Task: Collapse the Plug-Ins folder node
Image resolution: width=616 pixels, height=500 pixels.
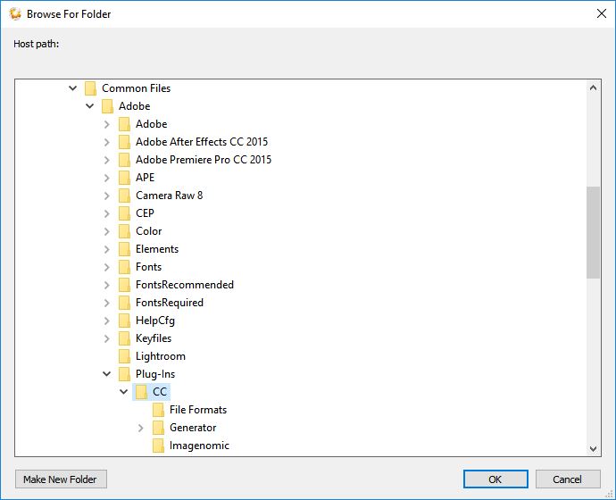Action: pyautogui.click(x=107, y=374)
